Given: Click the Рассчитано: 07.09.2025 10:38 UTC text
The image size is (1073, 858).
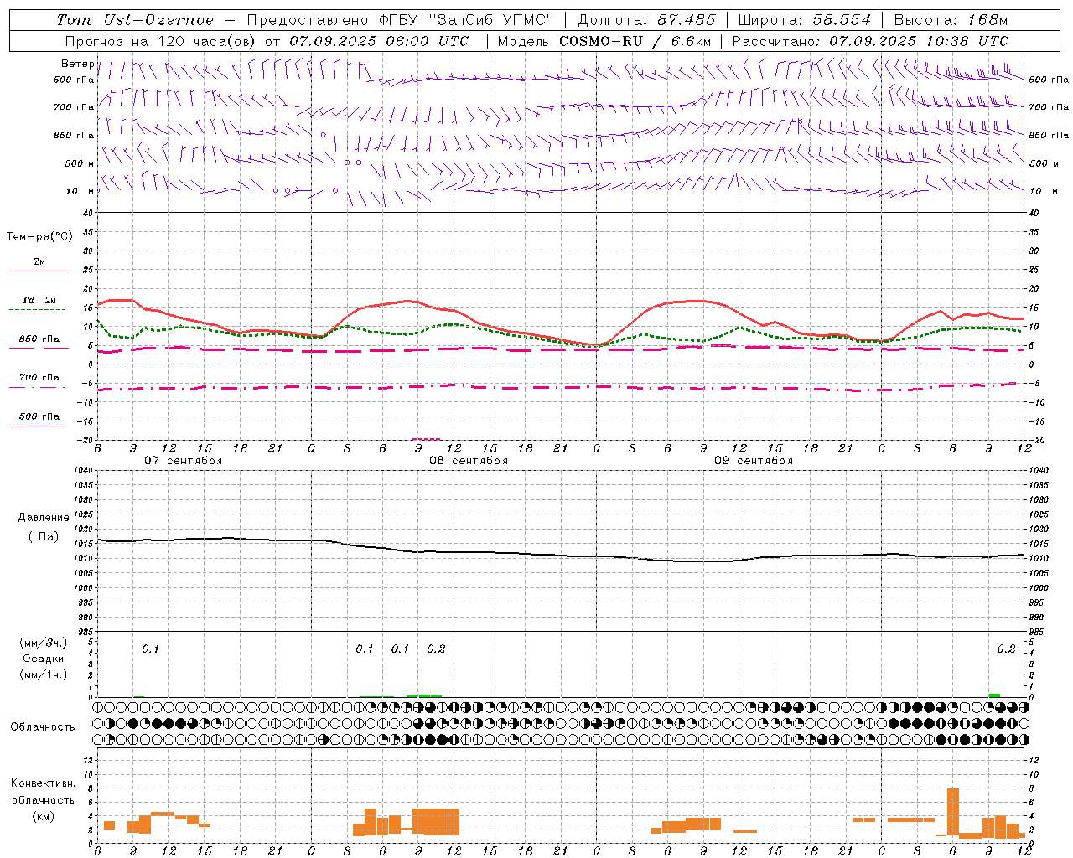Looking at the screenshot, I should click(870, 41).
